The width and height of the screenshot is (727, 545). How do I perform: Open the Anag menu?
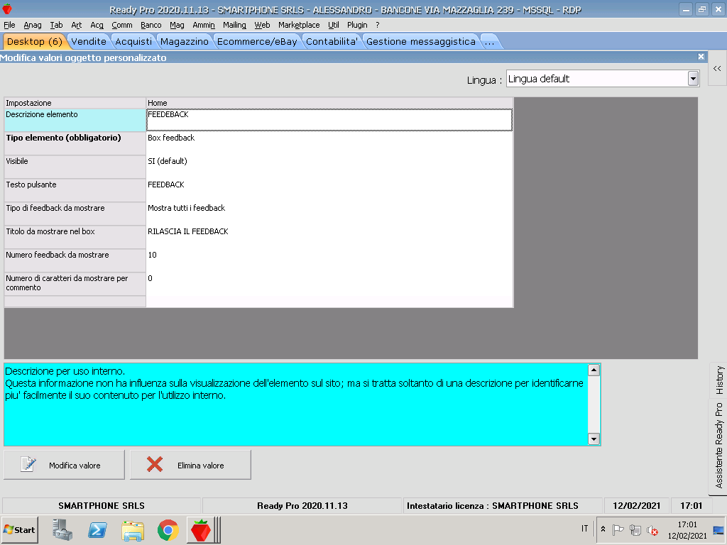point(33,25)
